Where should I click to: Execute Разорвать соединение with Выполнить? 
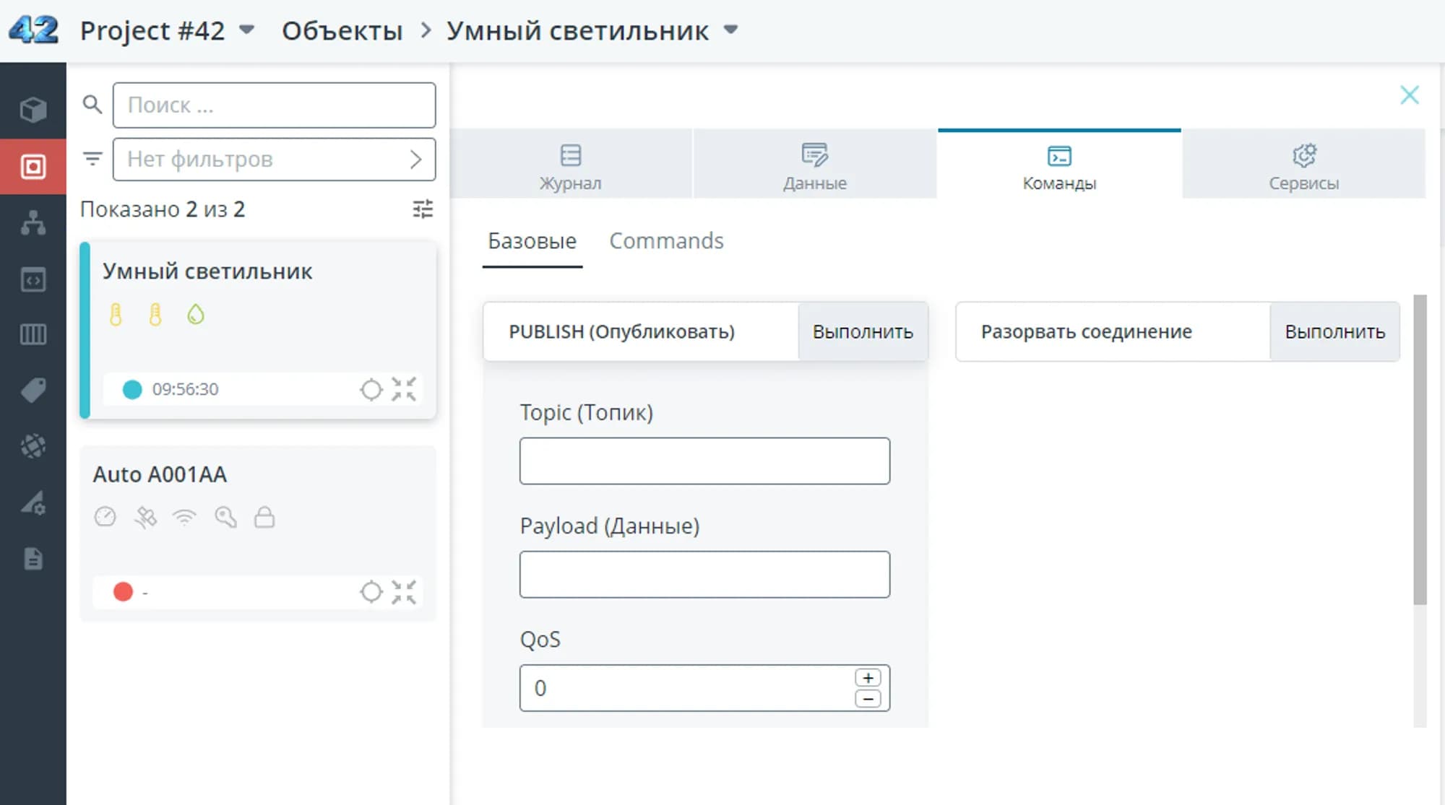(x=1334, y=332)
